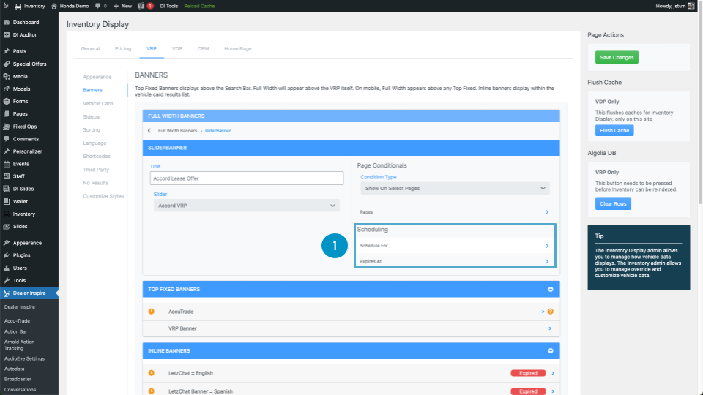Select the VRP tab
Screen dimensions: 703x395
coord(152,48)
